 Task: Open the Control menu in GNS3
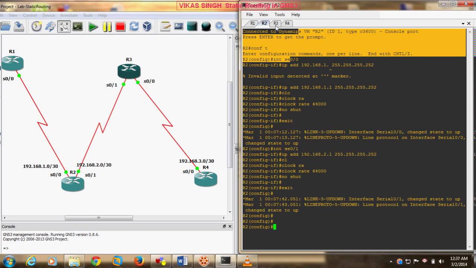[30, 15]
